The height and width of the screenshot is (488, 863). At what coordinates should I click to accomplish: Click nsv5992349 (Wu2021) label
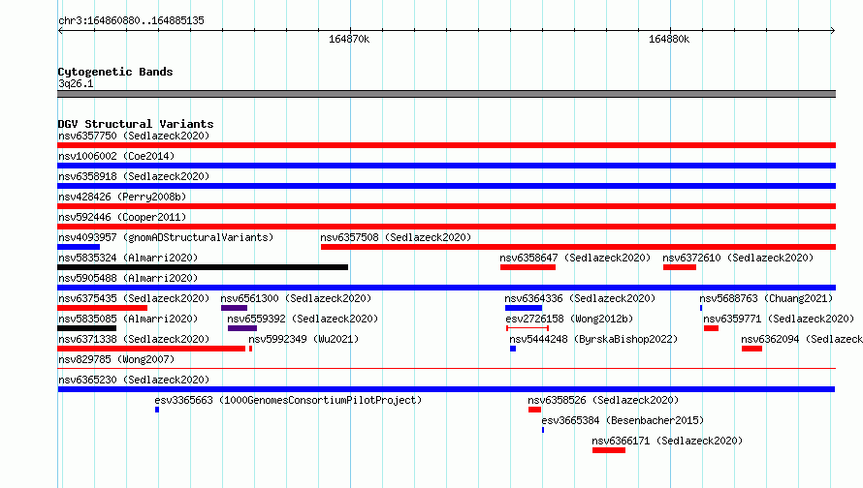pos(304,339)
